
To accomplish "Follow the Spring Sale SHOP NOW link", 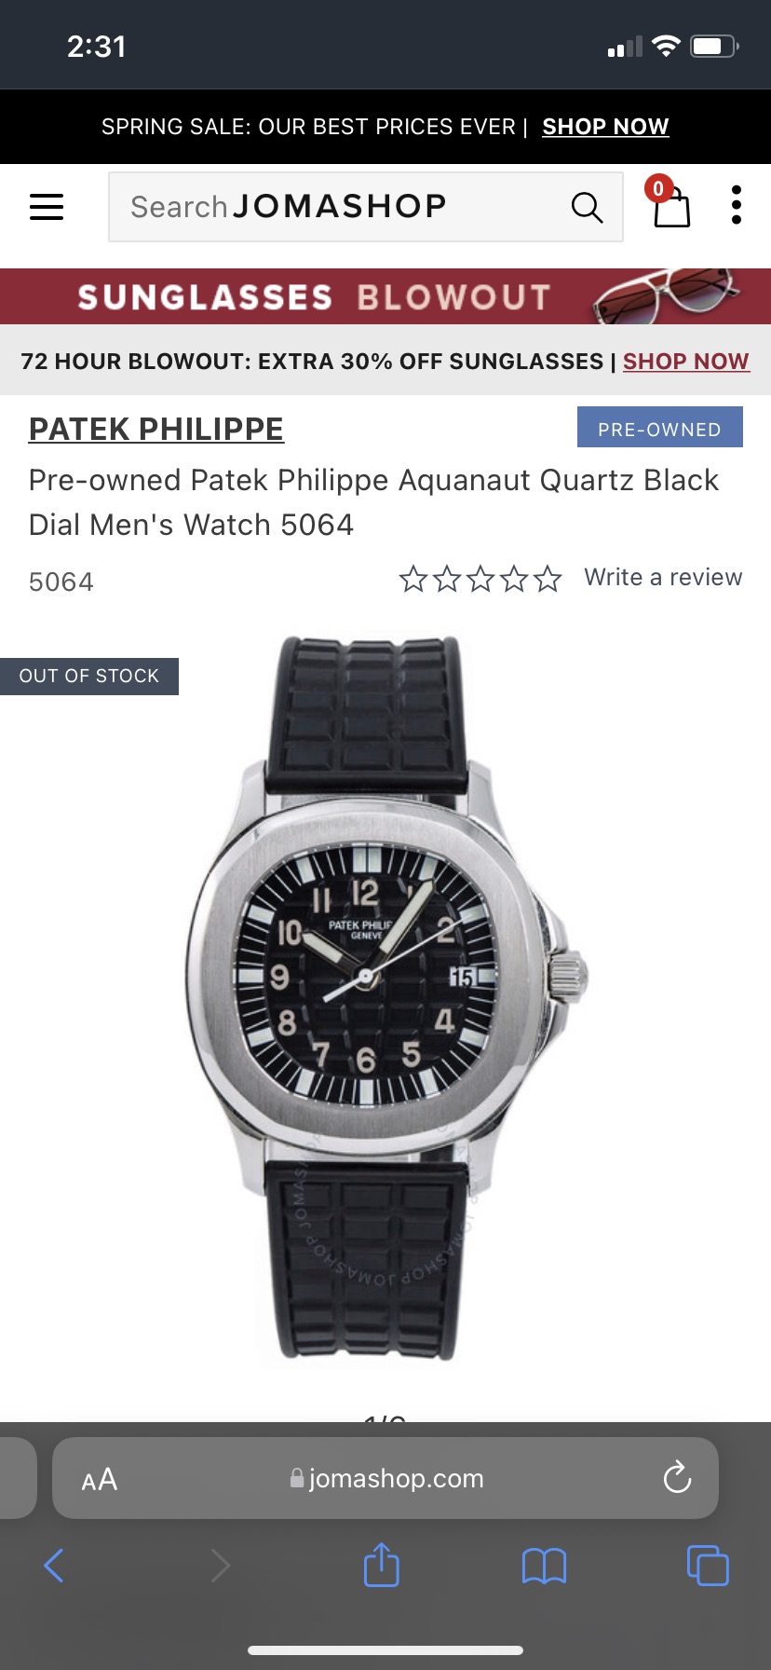I will pos(605,127).
